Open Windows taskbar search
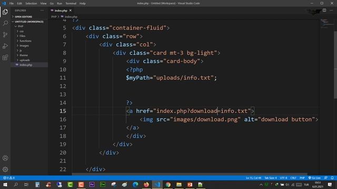Screen dimensions: 337x189 tap(16, 184)
